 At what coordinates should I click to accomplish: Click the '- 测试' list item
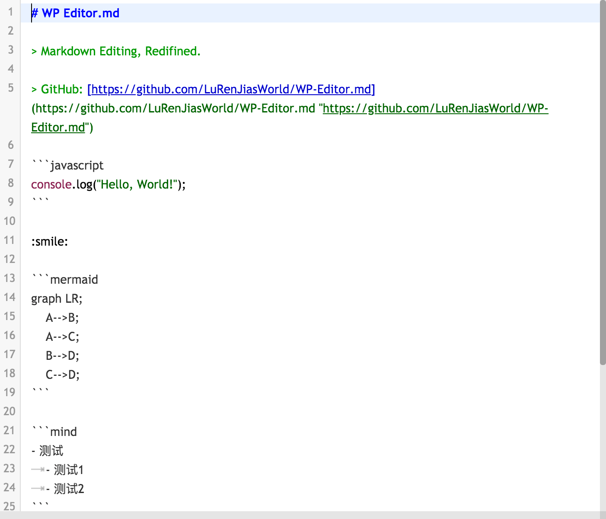click(47, 451)
